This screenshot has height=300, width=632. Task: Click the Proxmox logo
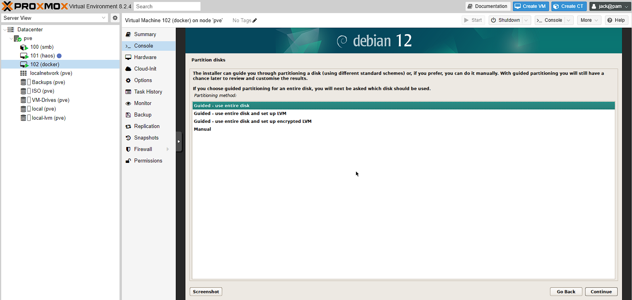35,6
